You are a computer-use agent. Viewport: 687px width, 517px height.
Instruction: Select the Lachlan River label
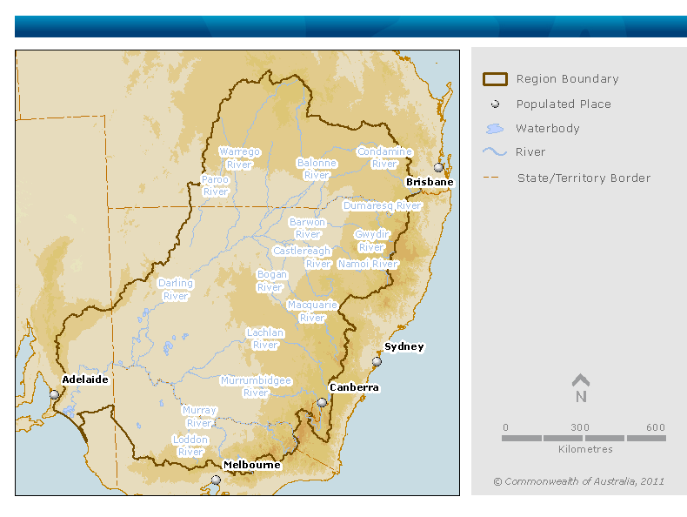tap(265, 339)
